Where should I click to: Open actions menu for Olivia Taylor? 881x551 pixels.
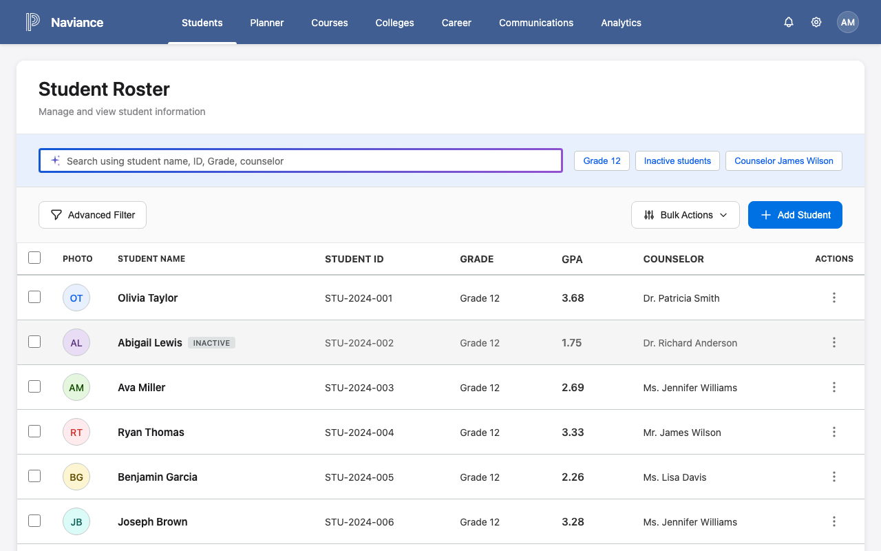pos(834,298)
